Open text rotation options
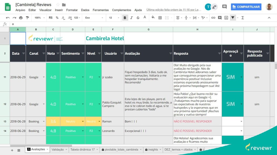 [x=203, y=18]
